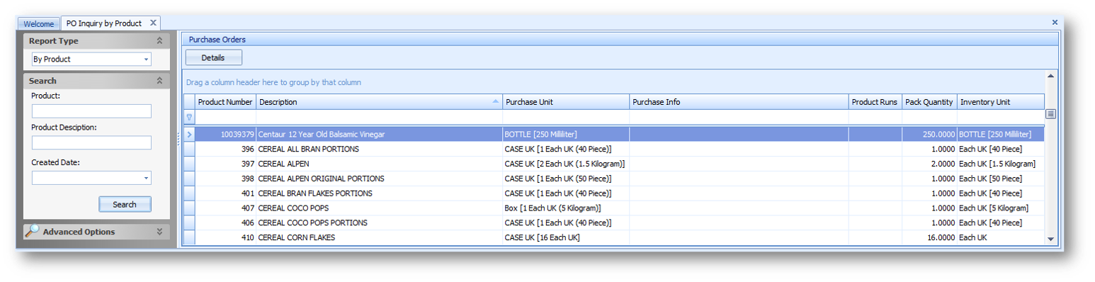Select CEREAL ALPEN ORIGINAL PORTIONS row
The width and height of the screenshot is (1095, 282).
[614, 179]
